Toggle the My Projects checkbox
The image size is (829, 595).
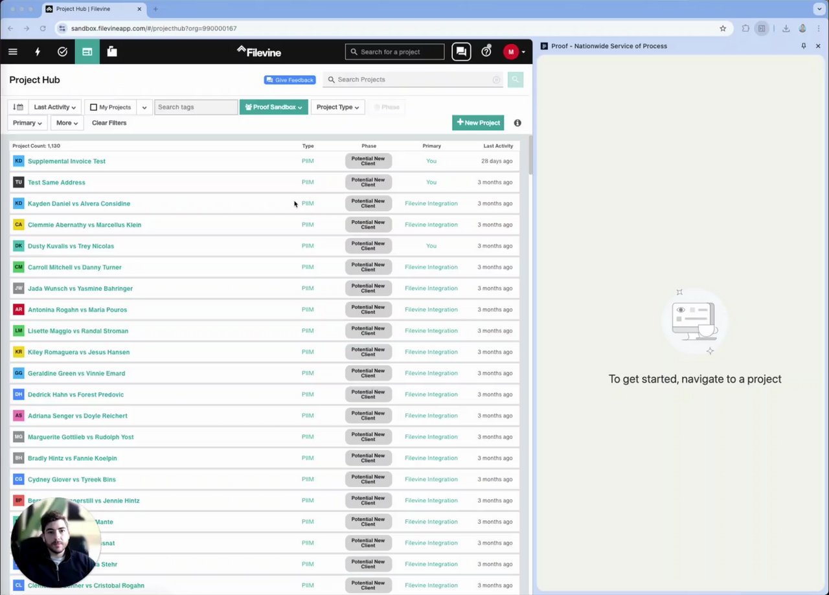pos(94,107)
